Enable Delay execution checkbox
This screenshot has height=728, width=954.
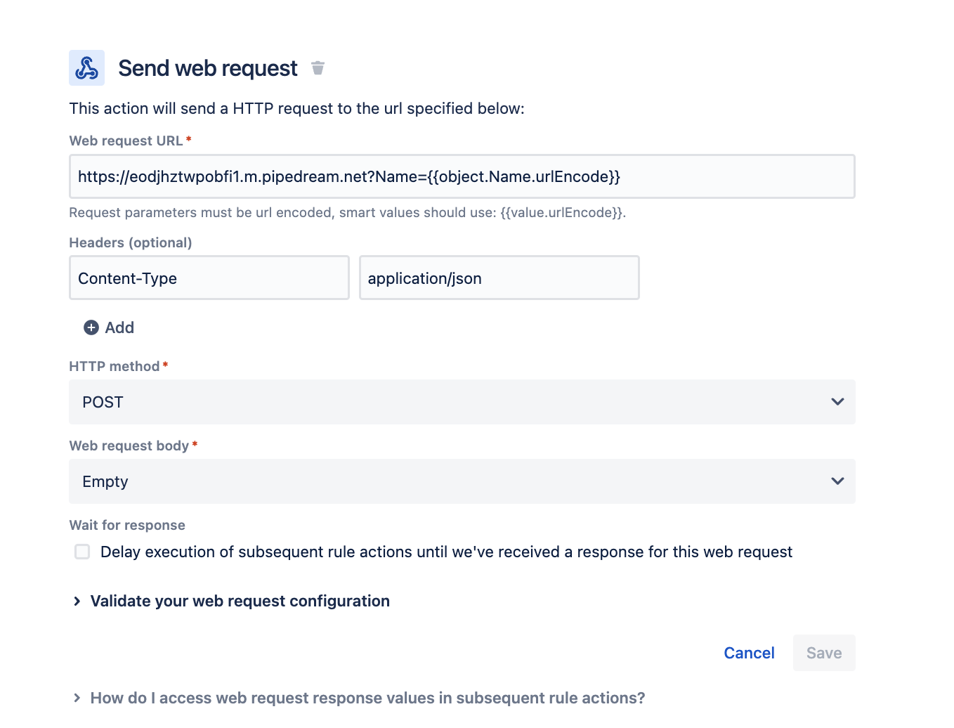[82, 552]
